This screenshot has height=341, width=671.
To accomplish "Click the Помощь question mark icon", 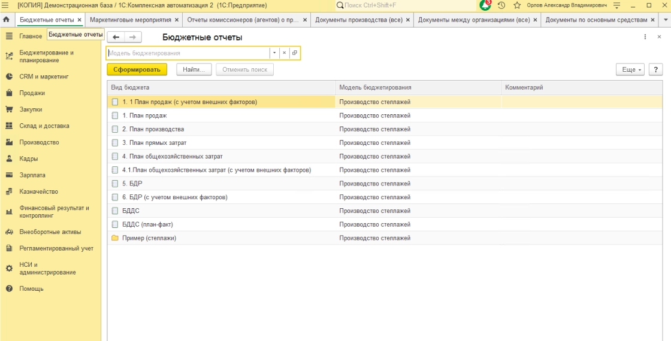I will (x=9, y=288).
